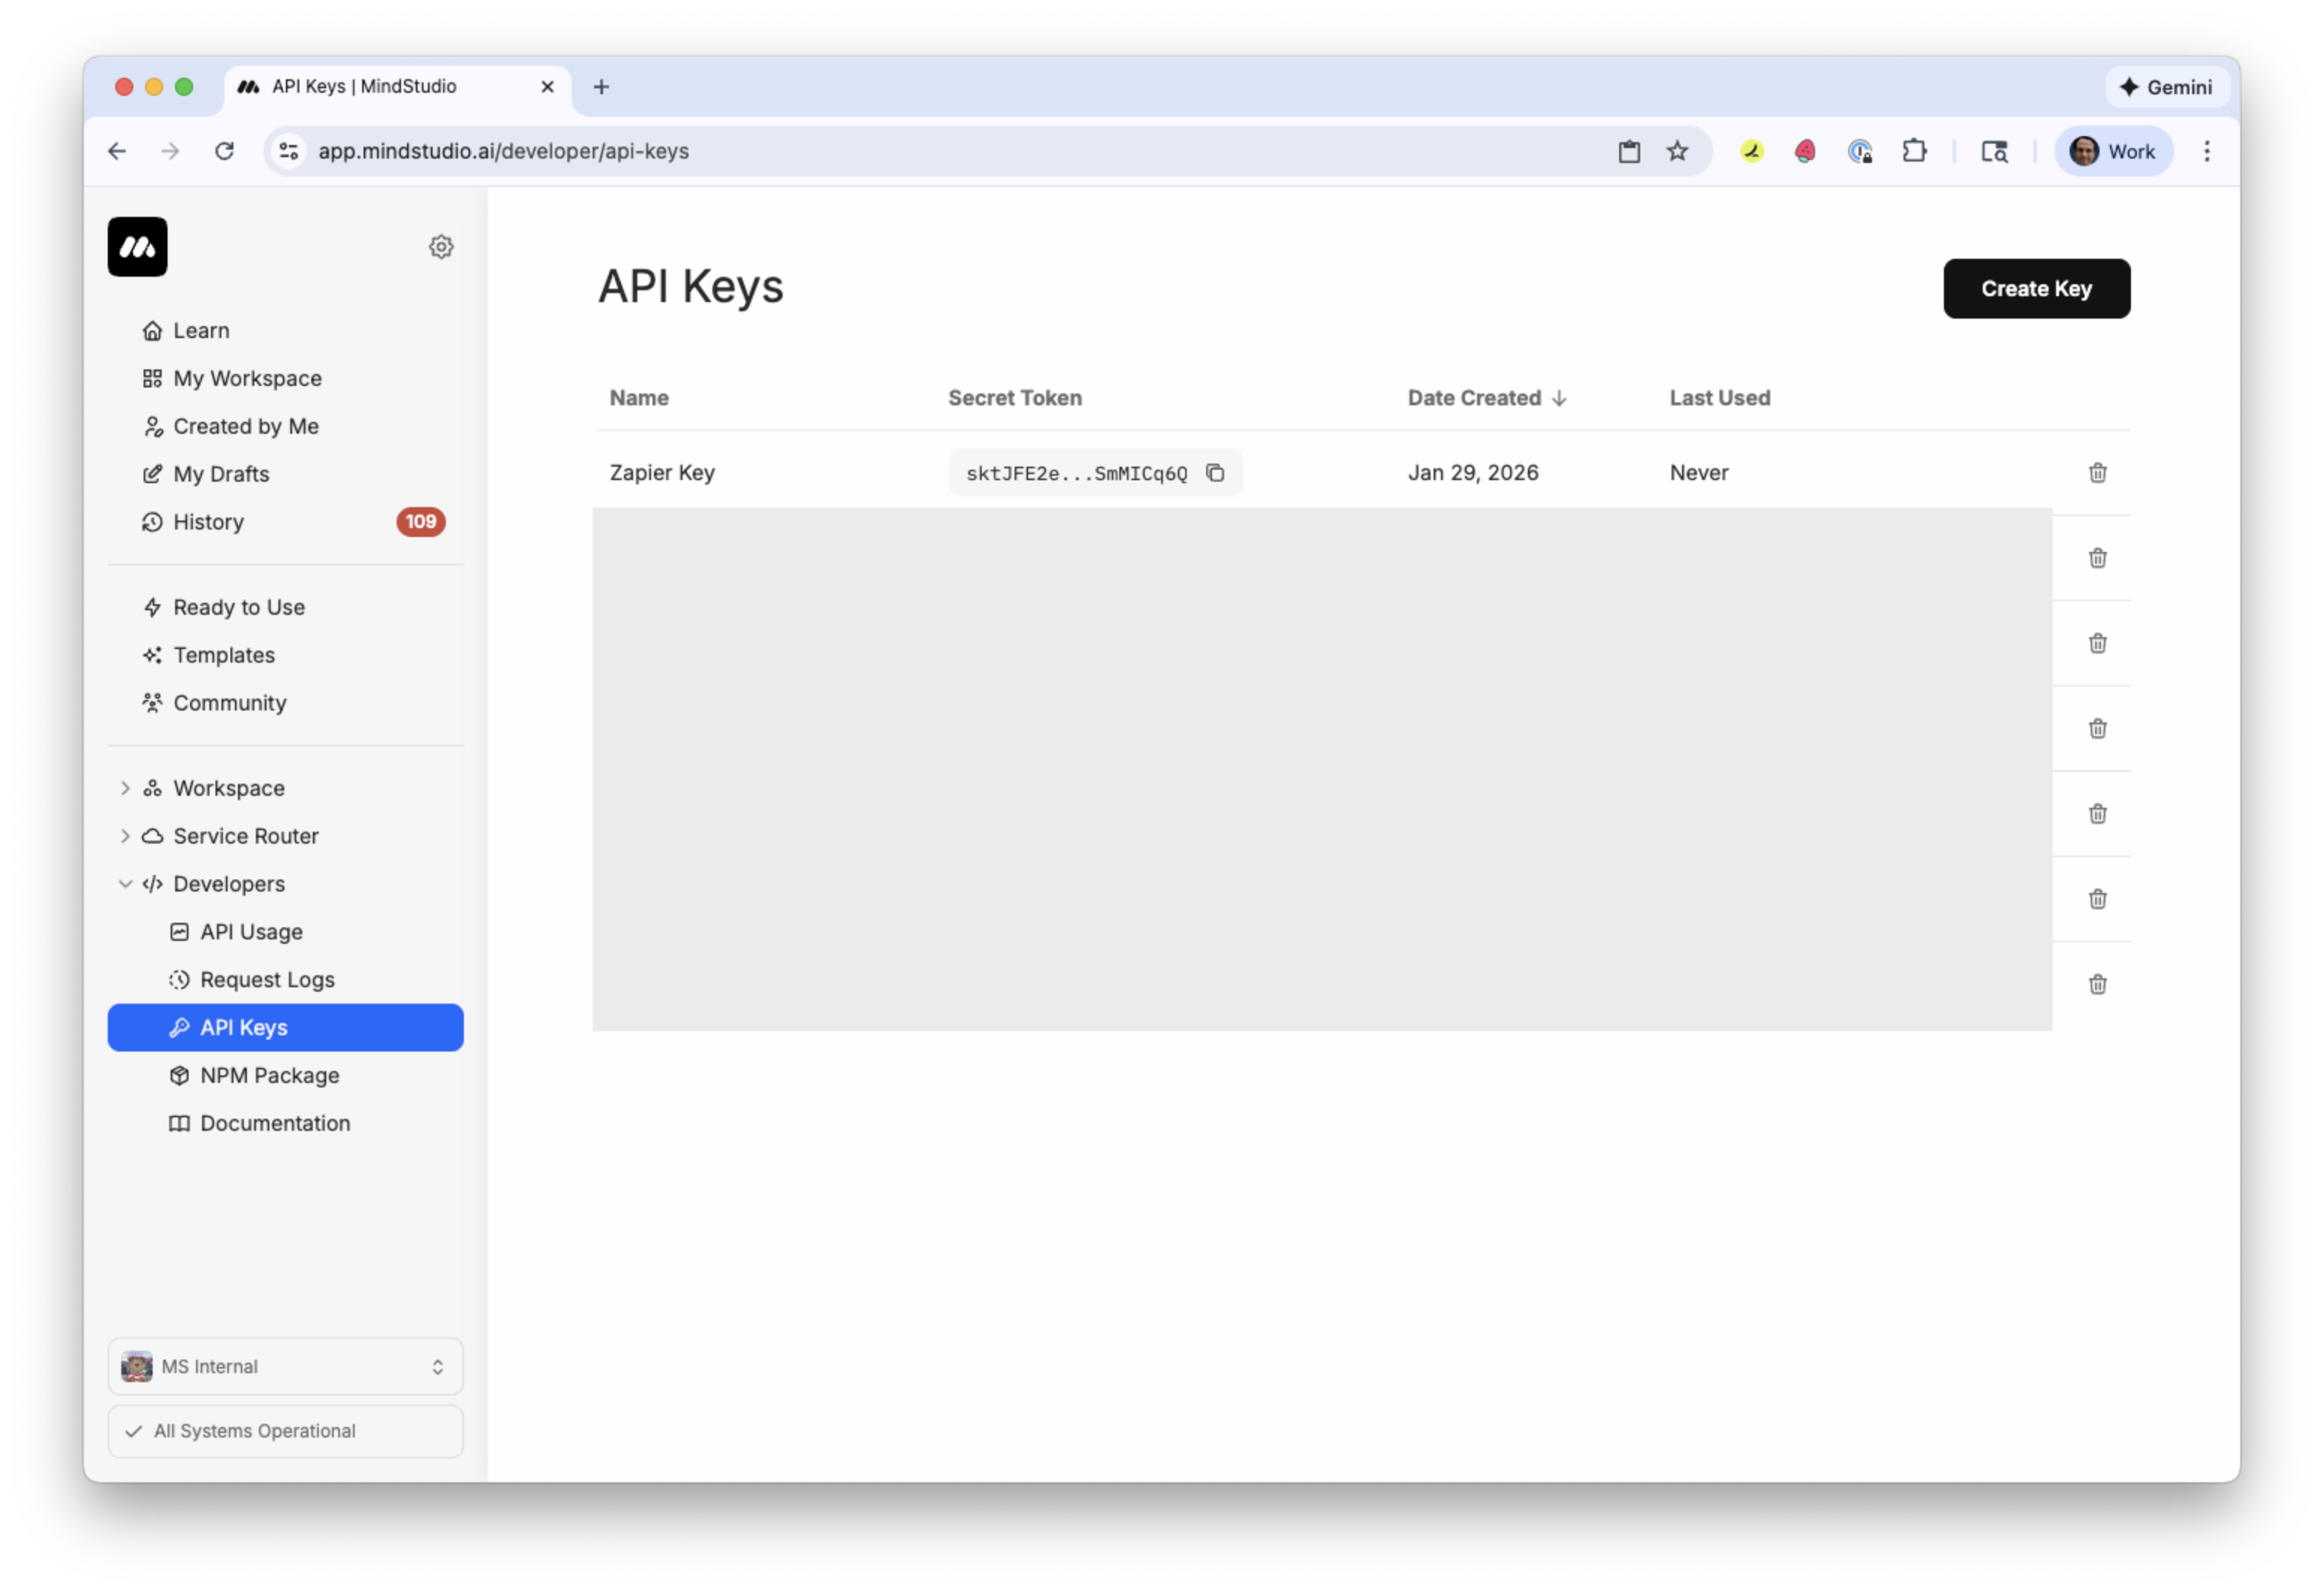Copy the Zapier Key secret token
2324x1593 pixels.
(1216, 473)
